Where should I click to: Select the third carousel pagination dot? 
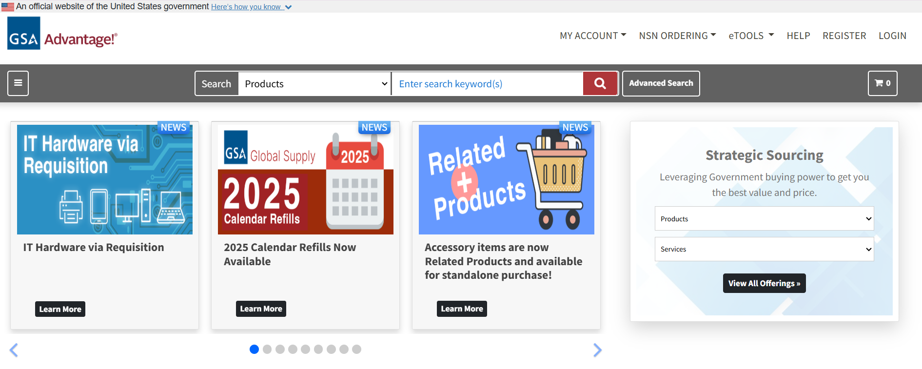280,349
